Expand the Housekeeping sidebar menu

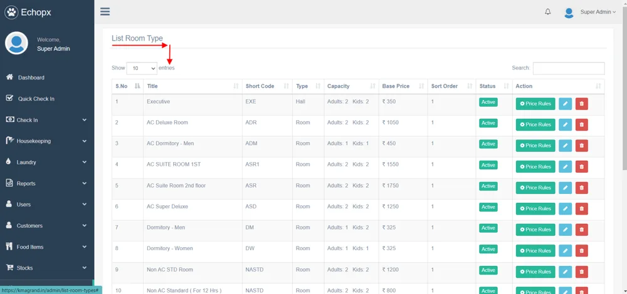[47, 141]
